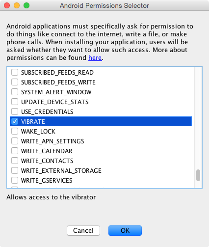Toggle the WRITE_GSERVICES checkbox
Screen dimensions: 209x247
point(15,180)
